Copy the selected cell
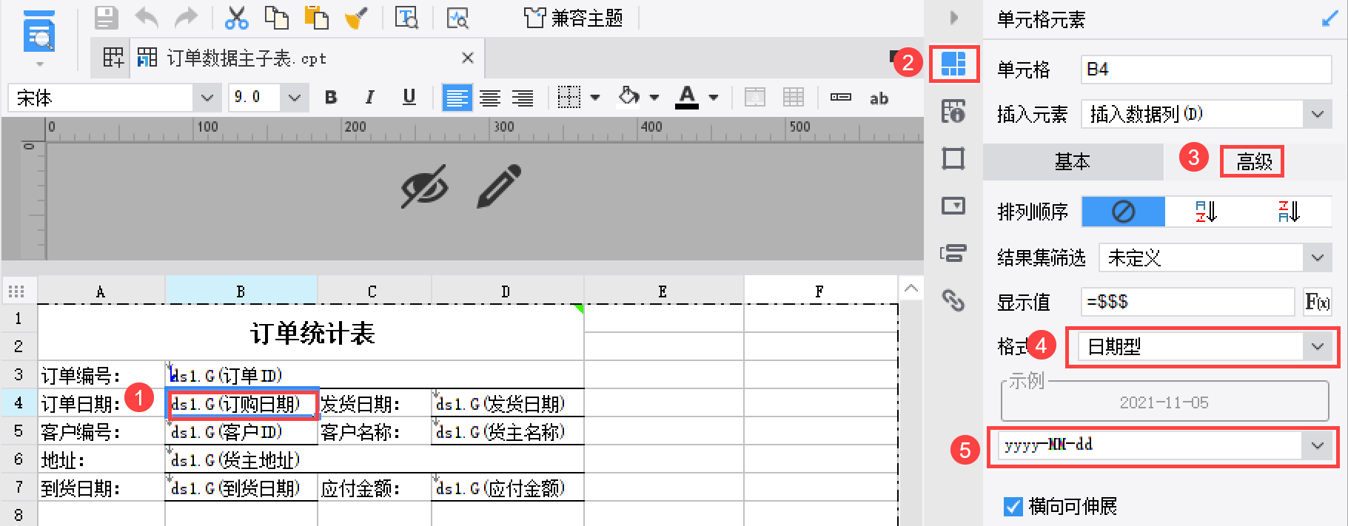 [x=277, y=17]
